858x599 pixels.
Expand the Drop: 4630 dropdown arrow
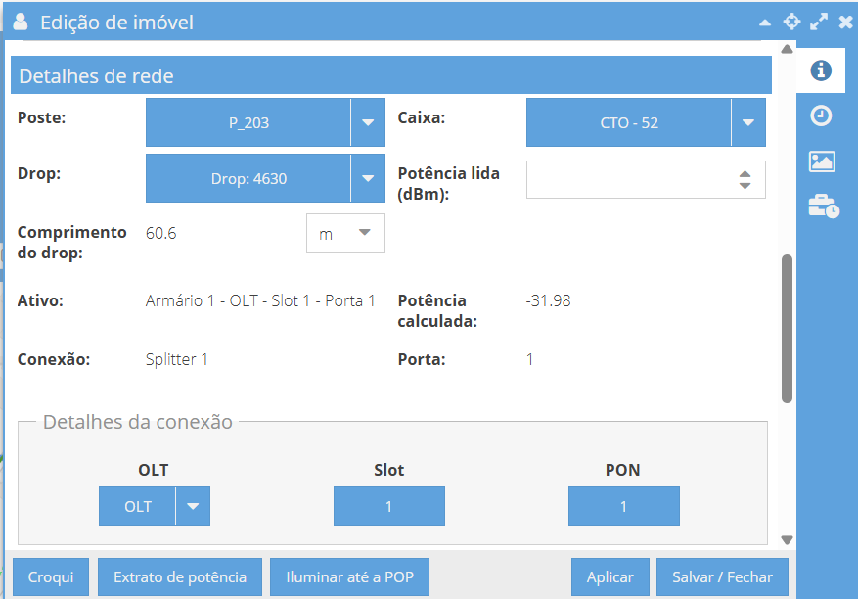tap(368, 178)
